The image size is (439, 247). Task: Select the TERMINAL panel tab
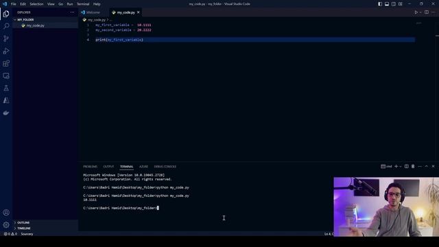(126, 167)
